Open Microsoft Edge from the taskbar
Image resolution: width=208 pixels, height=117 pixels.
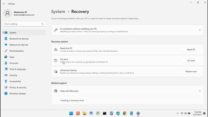tap(118, 113)
